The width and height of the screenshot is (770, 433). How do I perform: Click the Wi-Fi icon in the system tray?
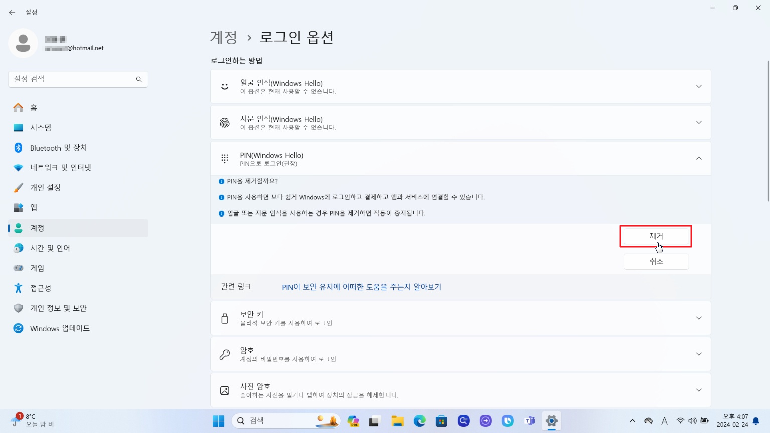click(x=680, y=421)
